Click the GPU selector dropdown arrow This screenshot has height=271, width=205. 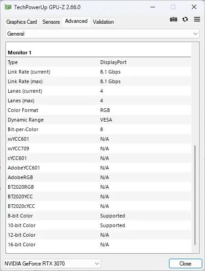(x=97, y=264)
